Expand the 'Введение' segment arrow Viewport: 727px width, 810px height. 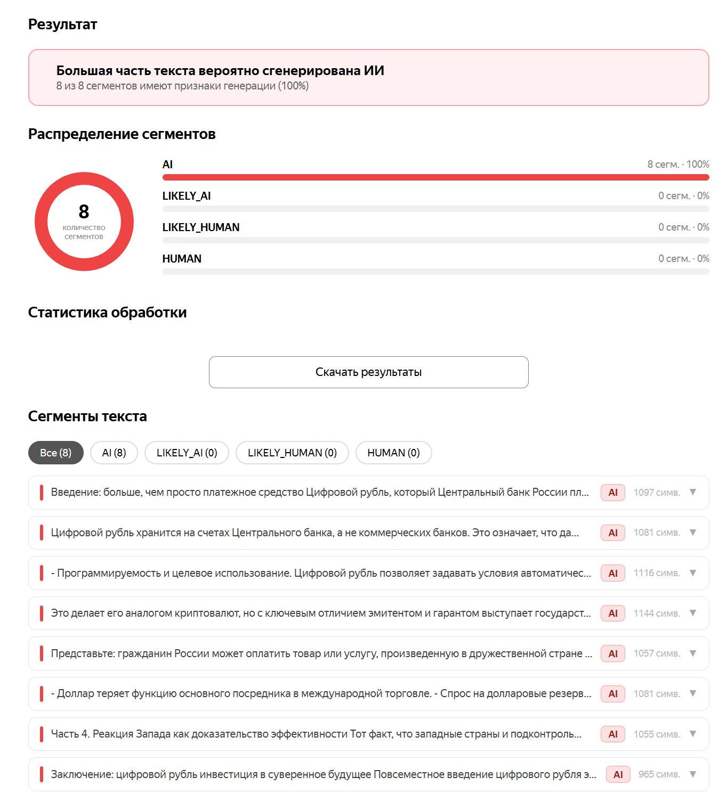click(693, 492)
